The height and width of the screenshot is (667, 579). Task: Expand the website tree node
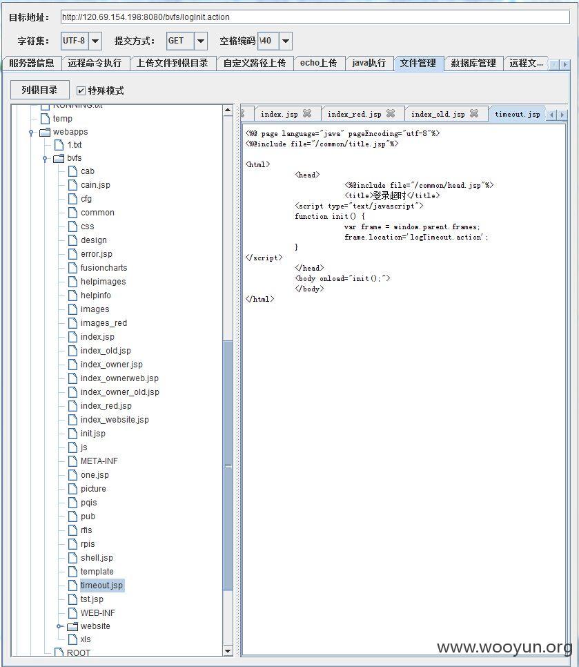point(59,626)
